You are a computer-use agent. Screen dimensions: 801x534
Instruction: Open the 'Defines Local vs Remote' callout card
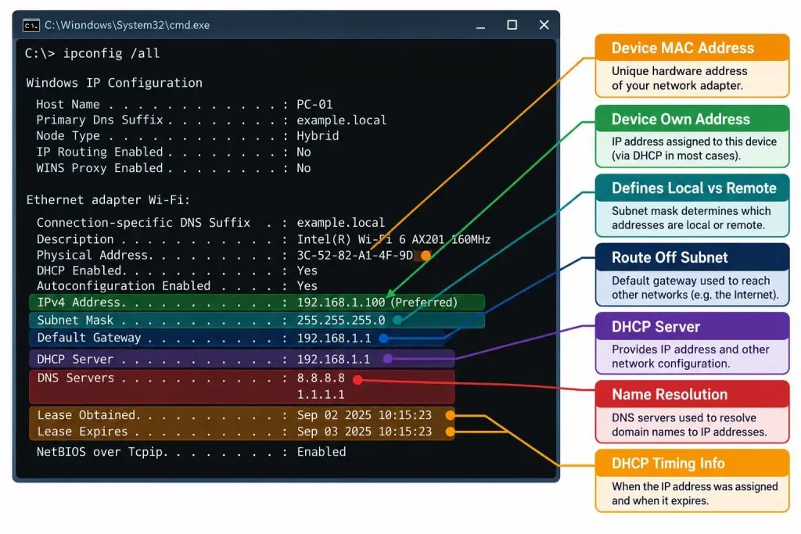click(x=692, y=205)
